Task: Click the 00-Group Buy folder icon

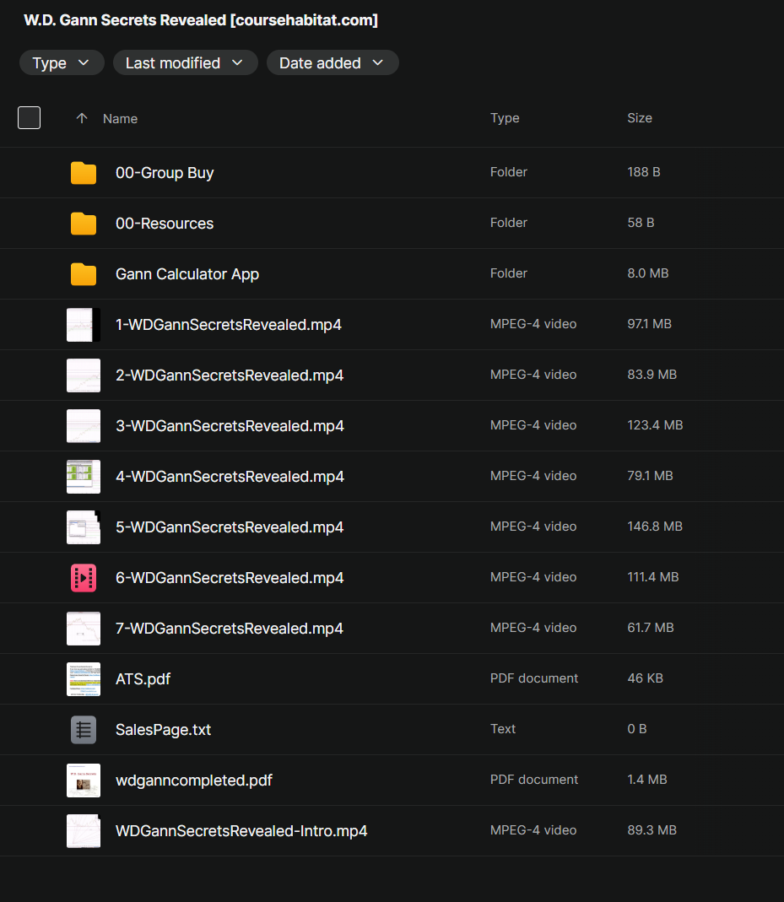Action: click(84, 173)
